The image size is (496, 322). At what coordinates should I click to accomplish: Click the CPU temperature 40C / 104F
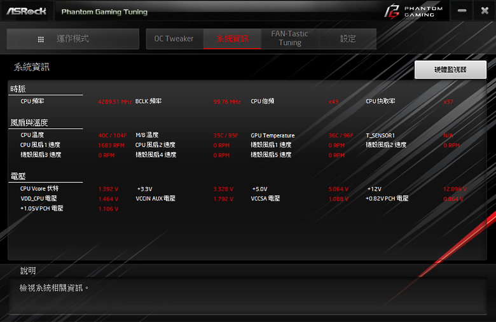coord(113,136)
